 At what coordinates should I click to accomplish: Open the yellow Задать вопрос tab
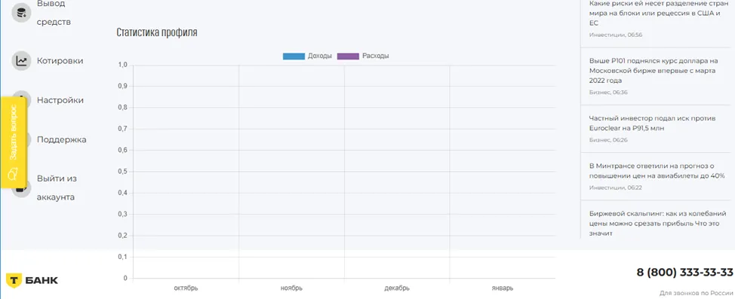point(14,142)
